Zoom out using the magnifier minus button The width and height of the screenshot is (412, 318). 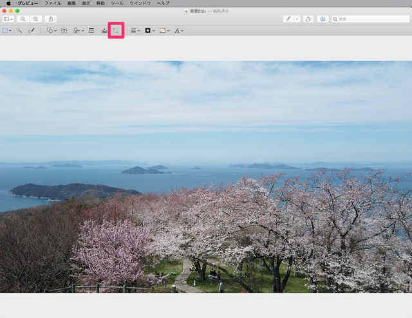(23, 19)
